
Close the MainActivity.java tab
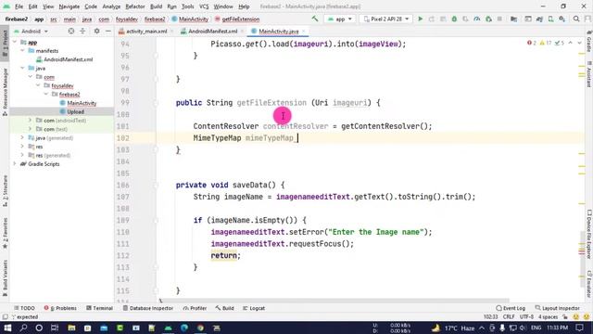click(303, 31)
